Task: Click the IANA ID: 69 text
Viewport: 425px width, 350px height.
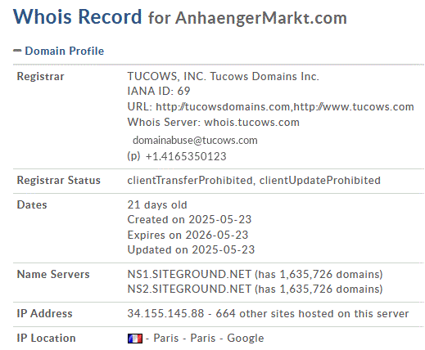Action: point(159,91)
